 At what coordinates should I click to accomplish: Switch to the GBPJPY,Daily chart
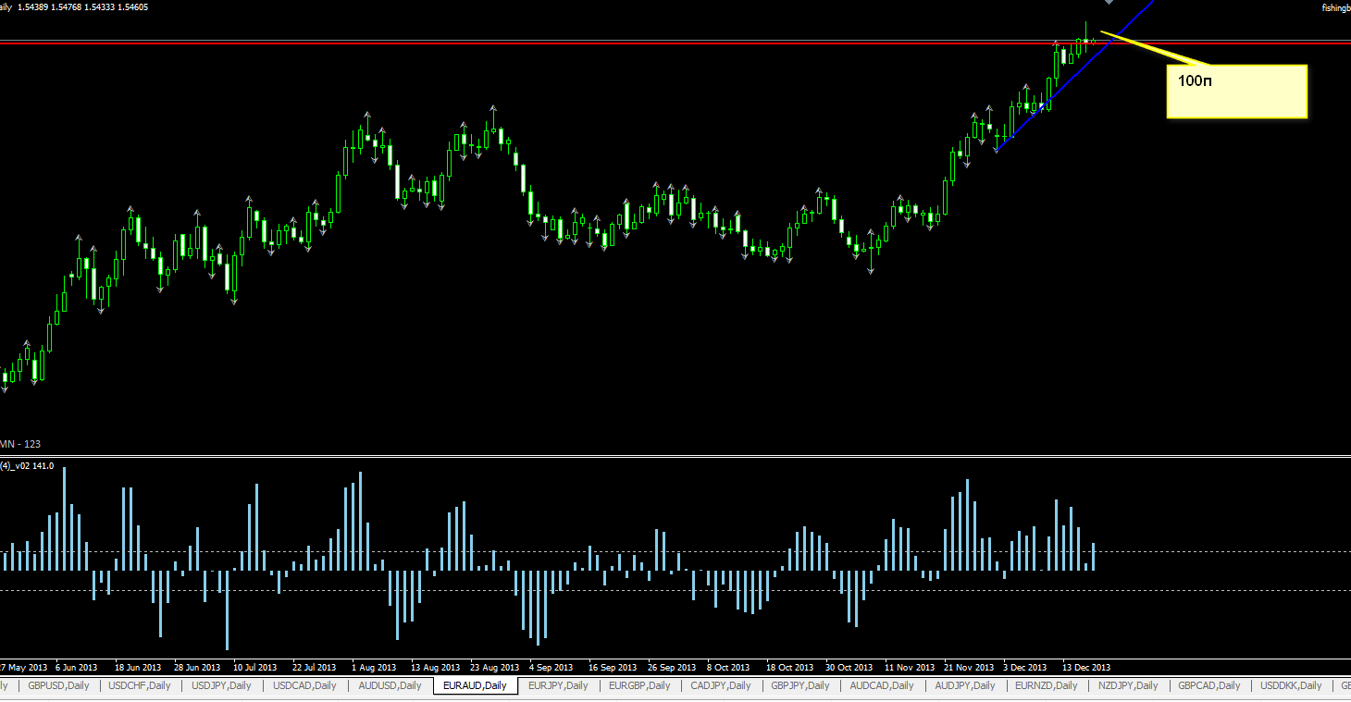point(801,685)
